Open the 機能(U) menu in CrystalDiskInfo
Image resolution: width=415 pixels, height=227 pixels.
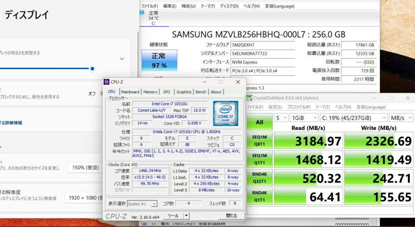pos(188,6)
